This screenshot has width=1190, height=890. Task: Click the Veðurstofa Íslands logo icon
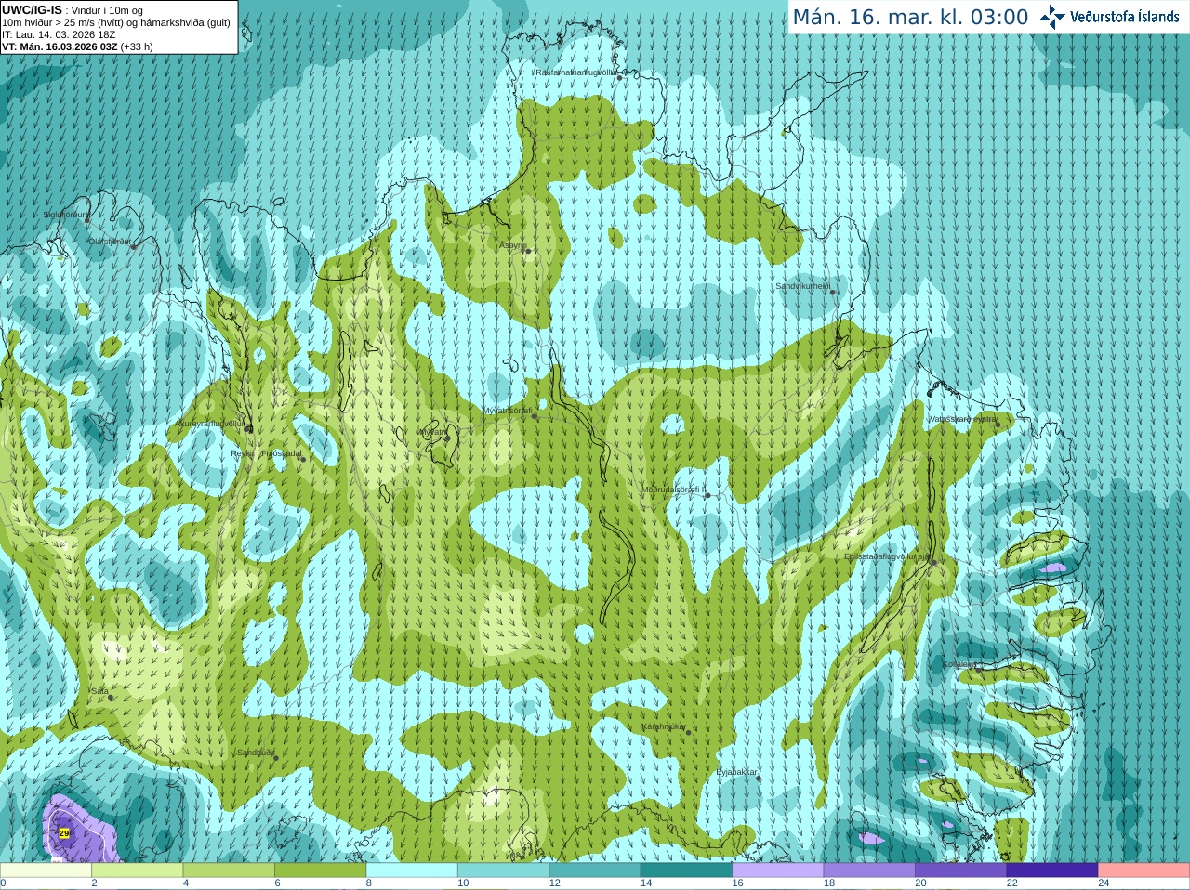click(x=1051, y=17)
